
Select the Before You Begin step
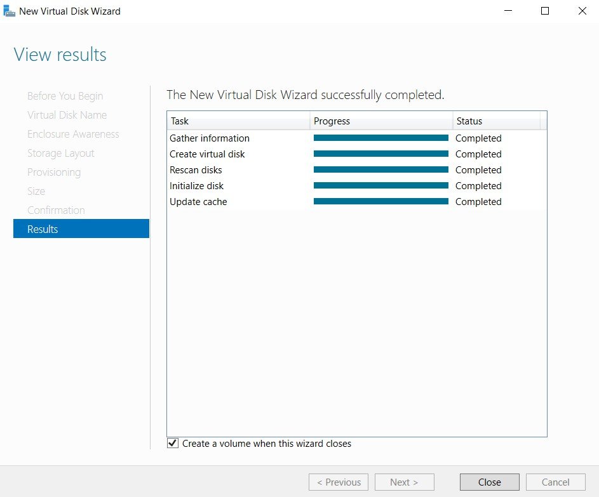click(65, 96)
